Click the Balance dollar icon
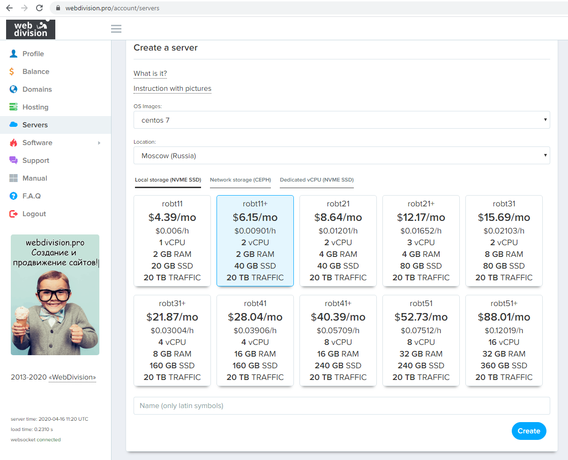This screenshot has height=460, width=568. pyautogui.click(x=12, y=72)
